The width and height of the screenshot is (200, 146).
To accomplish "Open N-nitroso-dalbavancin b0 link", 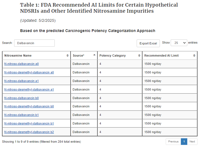I will [x=21, y=98].
